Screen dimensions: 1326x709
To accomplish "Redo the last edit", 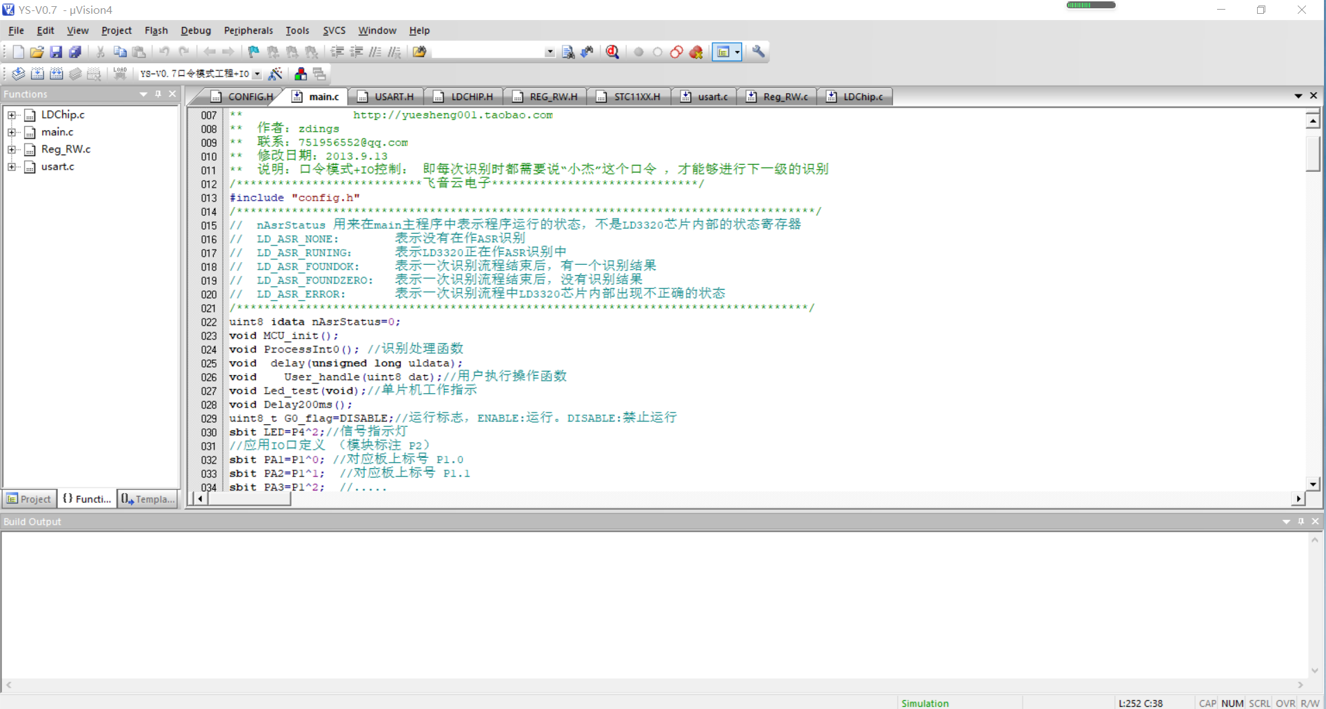I will tap(183, 52).
